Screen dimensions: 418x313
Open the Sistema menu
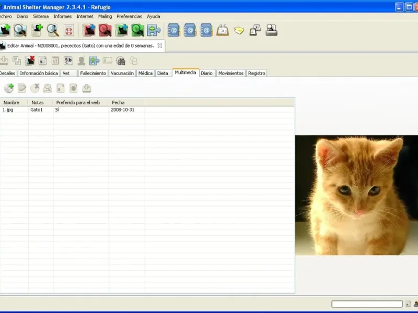pyautogui.click(x=41, y=16)
